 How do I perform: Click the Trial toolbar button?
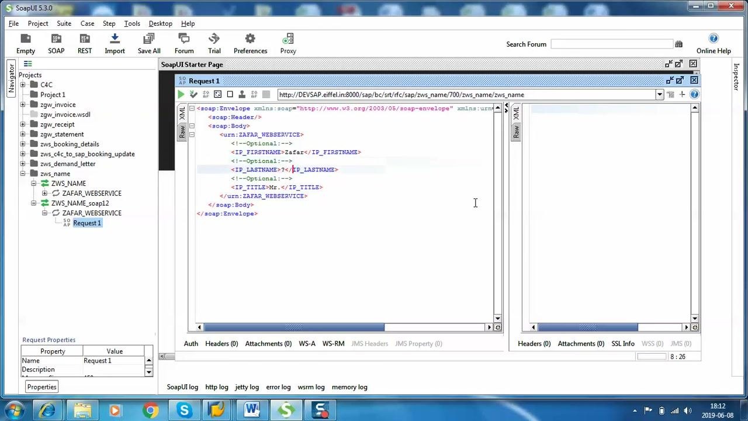[214, 44]
